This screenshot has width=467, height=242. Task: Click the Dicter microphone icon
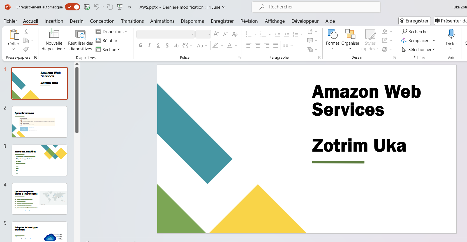click(x=451, y=34)
